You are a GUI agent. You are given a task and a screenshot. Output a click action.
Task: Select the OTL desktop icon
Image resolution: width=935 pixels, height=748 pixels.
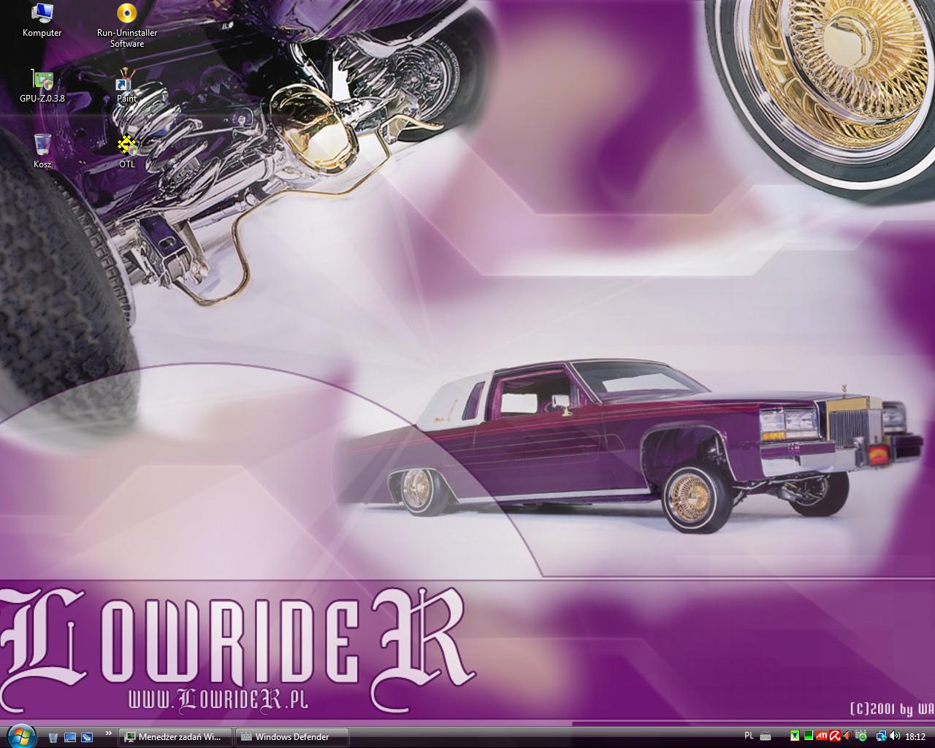pos(127,152)
